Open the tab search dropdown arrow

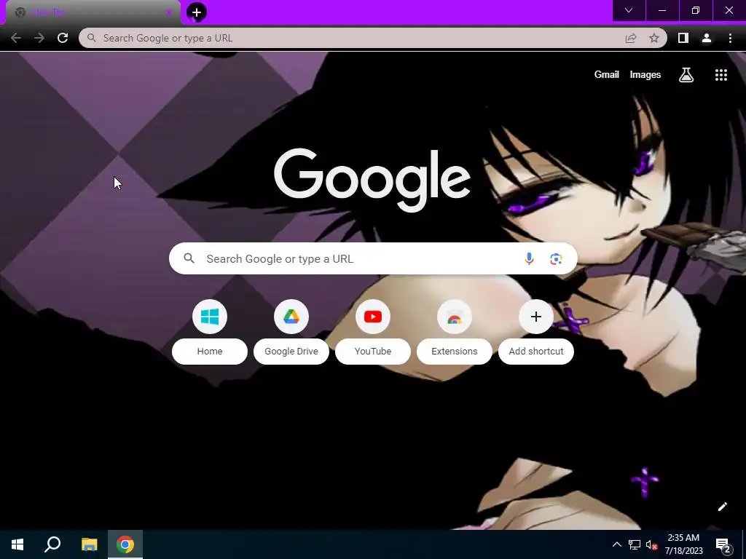629,10
